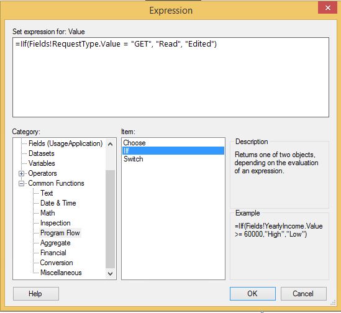Select the Common Functions category label

tap(56, 183)
